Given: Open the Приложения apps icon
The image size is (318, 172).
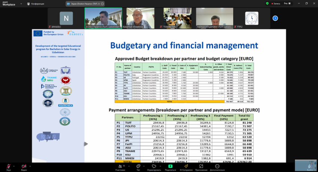Looking at the screenshot, I should (201, 167).
